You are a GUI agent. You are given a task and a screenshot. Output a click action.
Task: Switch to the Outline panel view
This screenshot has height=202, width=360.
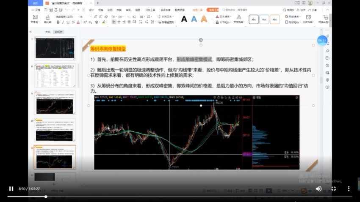point(48,32)
